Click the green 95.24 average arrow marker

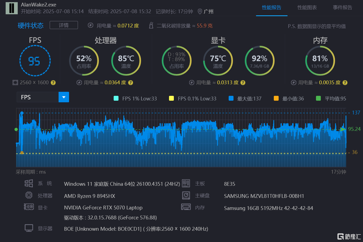coord(343,129)
